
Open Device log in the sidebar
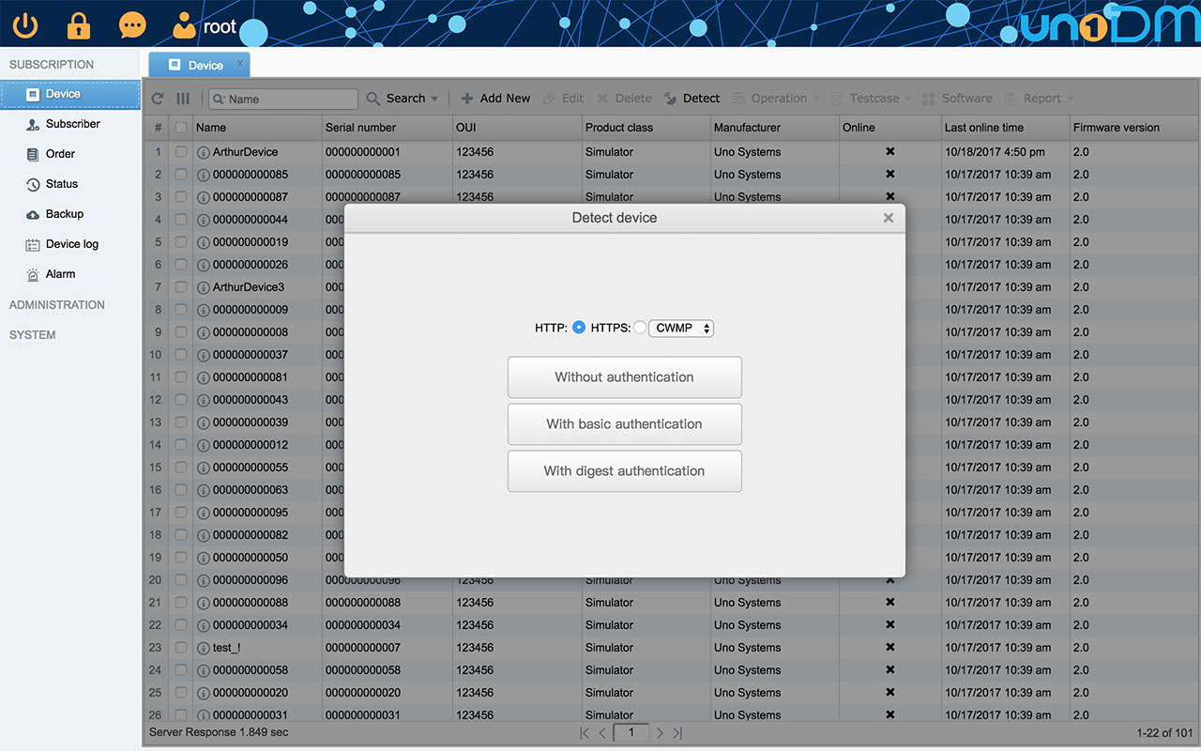71,244
